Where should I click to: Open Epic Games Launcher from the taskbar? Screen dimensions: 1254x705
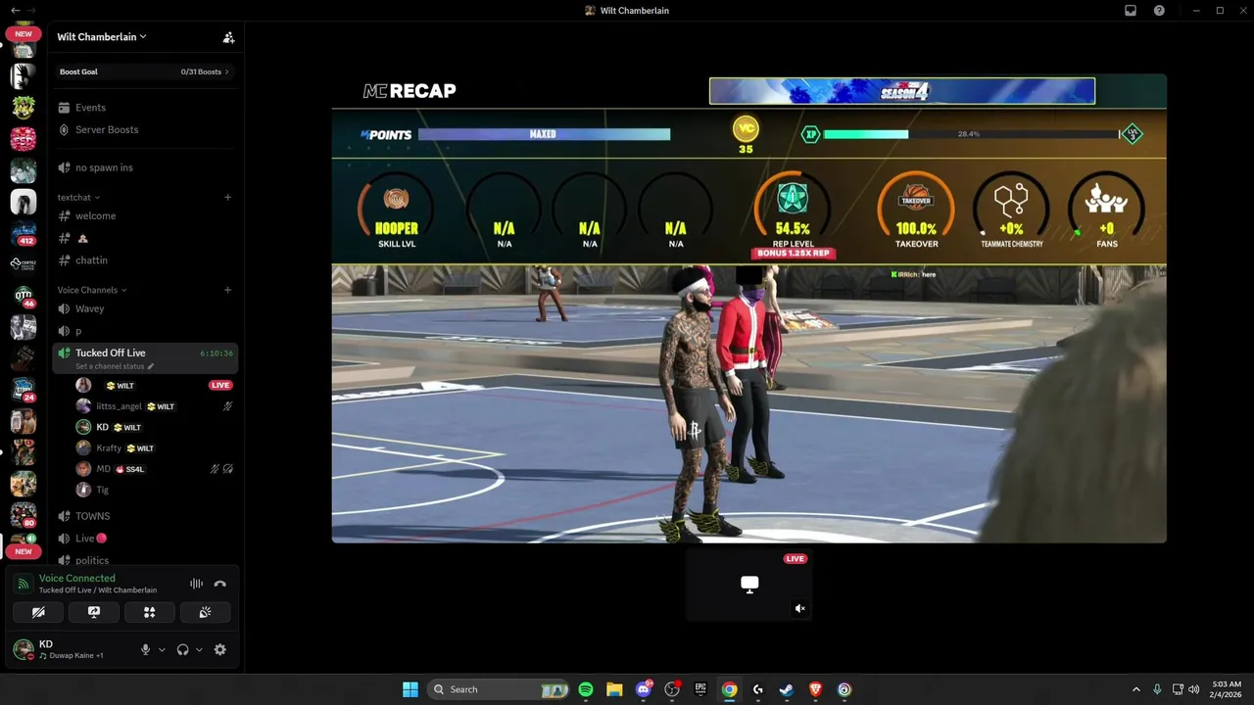700,689
